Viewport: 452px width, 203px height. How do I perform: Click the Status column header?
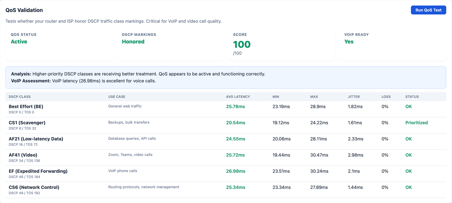click(x=412, y=97)
